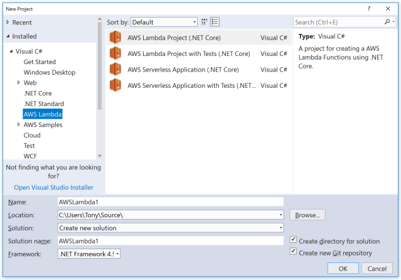Toggle Create directory for solution checkbox
This screenshot has width=401, height=280.
(x=293, y=240)
